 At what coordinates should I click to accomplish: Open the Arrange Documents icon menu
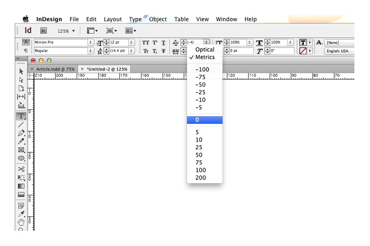(131, 30)
